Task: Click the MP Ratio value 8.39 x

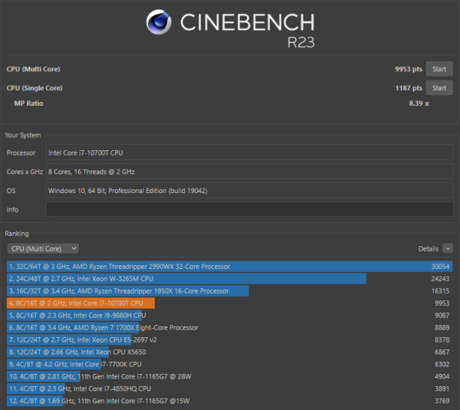Action: point(419,103)
